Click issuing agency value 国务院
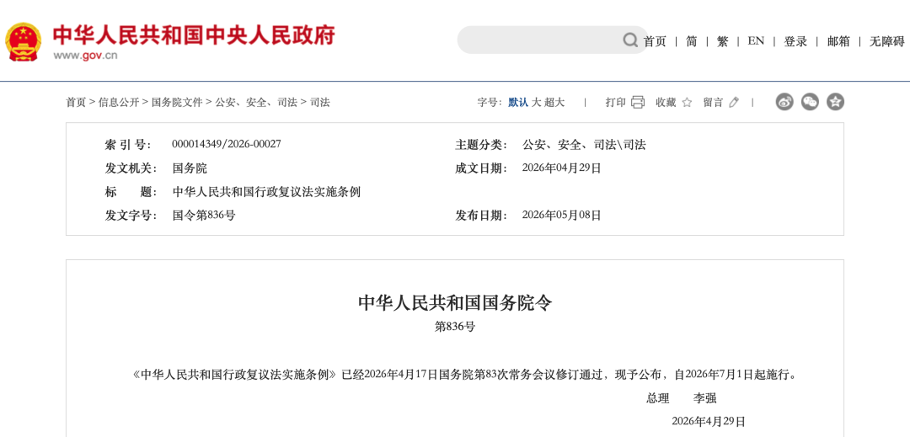 [x=190, y=168]
